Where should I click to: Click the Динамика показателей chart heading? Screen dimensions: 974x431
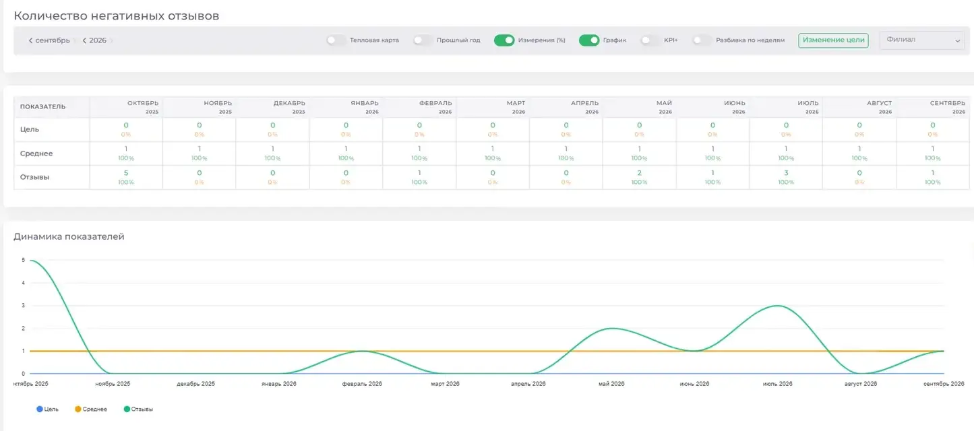pos(69,236)
